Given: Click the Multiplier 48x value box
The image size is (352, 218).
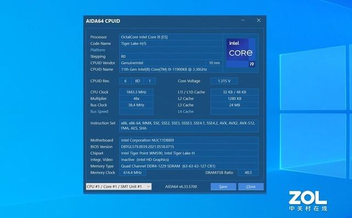Looking at the screenshot, I should pyautogui.click(x=136, y=99).
